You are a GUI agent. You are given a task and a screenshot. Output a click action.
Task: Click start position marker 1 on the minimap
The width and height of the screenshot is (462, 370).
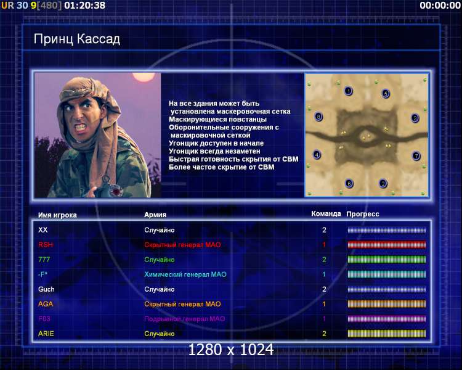coord(349,91)
